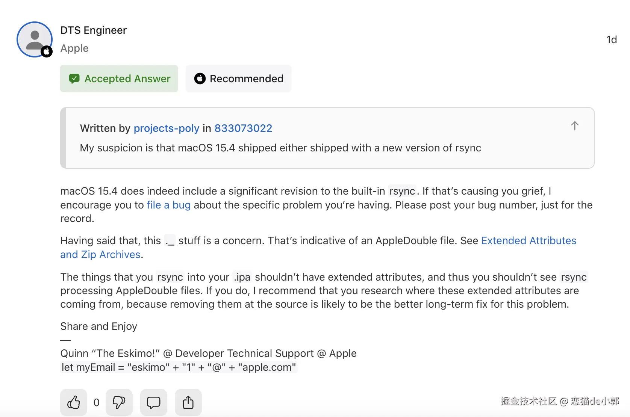Click the Apple staff badge on avatar
The height and width of the screenshot is (417, 630).
[47, 51]
